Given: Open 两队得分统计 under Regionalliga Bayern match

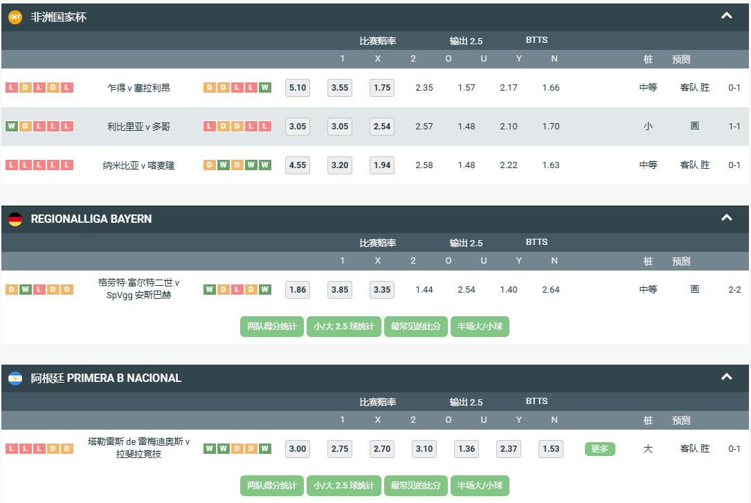Looking at the screenshot, I should click(x=272, y=327).
